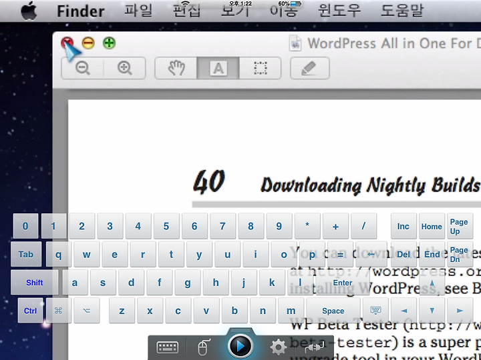The height and width of the screenshot is (360, 481).
Task: Switch to mouse mode in bottom toolbar
Action: (x=203, y=347)
